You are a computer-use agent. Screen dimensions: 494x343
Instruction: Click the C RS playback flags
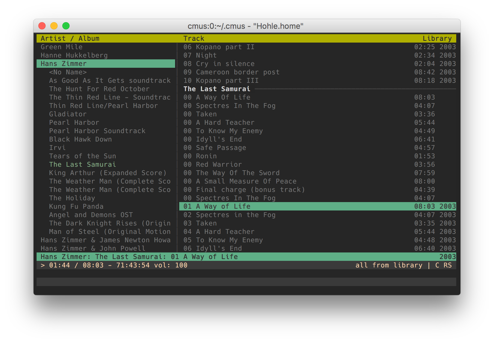pos(443,265)
